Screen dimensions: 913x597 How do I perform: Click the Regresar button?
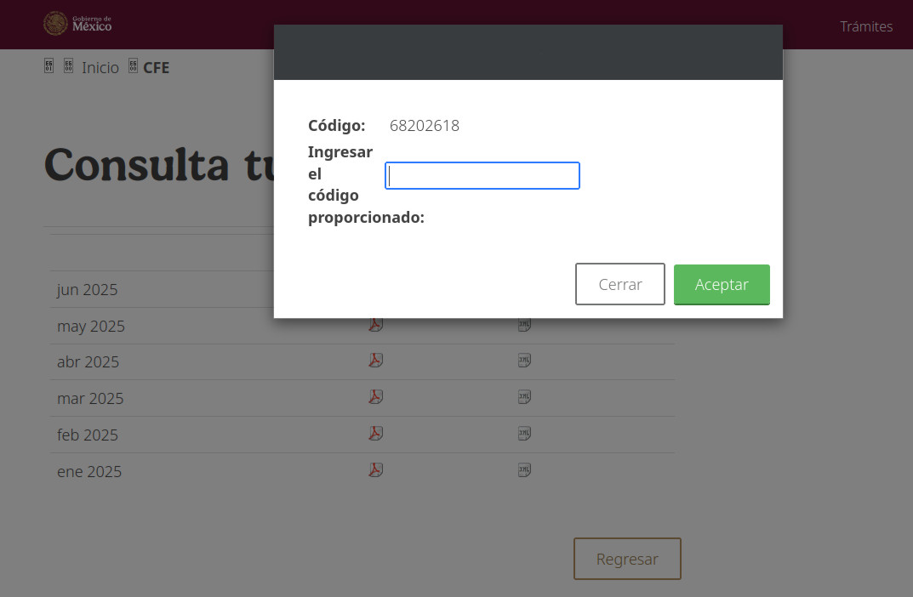627,559
